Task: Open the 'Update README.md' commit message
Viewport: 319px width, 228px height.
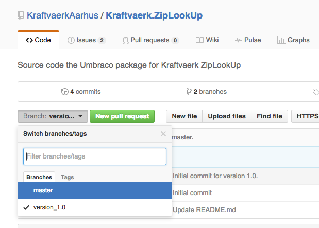Action: click(204, 209)
